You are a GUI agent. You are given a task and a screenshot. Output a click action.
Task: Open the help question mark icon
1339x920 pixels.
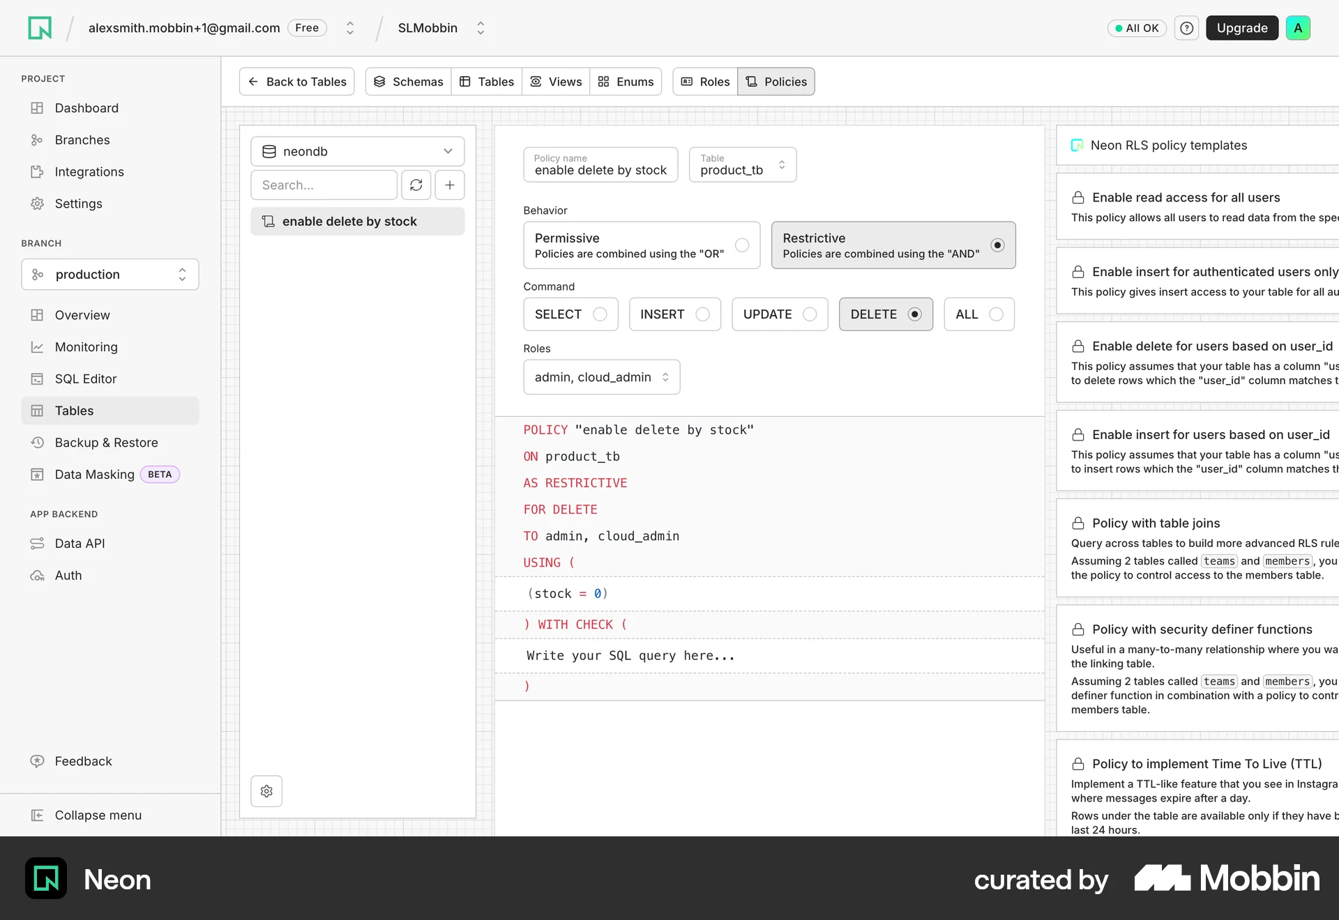pyautogui.click(x=1186, y=28)
